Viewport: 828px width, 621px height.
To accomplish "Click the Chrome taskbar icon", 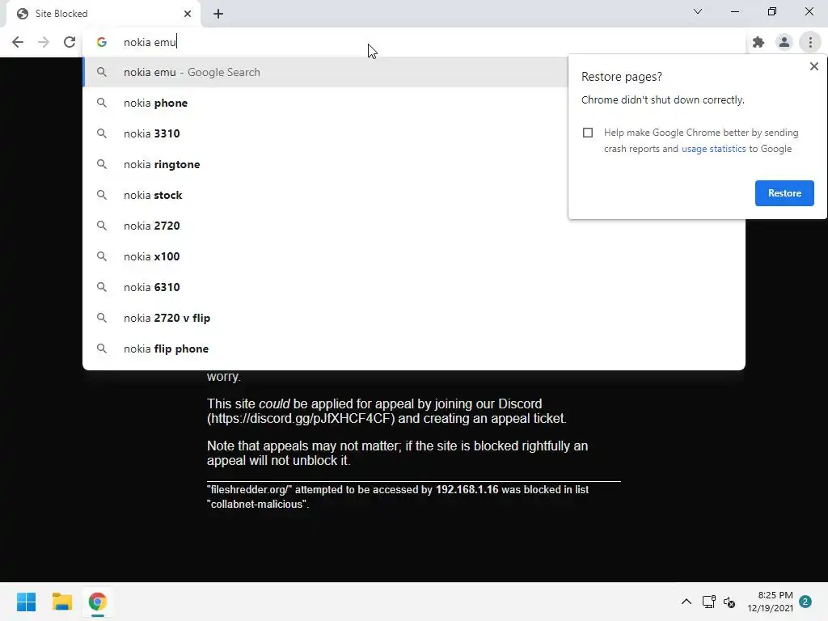I will pyautogui.click(x=97, y=602).
